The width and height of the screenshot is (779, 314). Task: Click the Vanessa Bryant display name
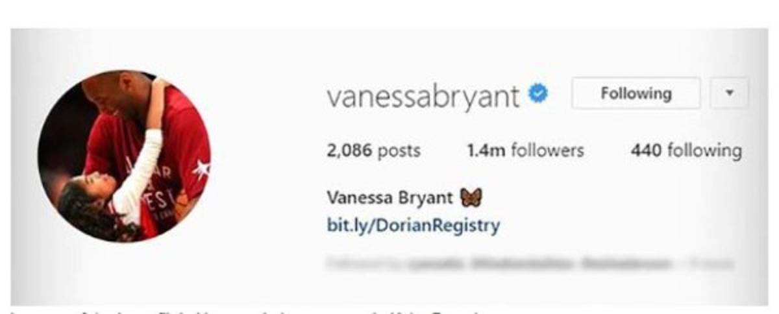click(391, 197)
